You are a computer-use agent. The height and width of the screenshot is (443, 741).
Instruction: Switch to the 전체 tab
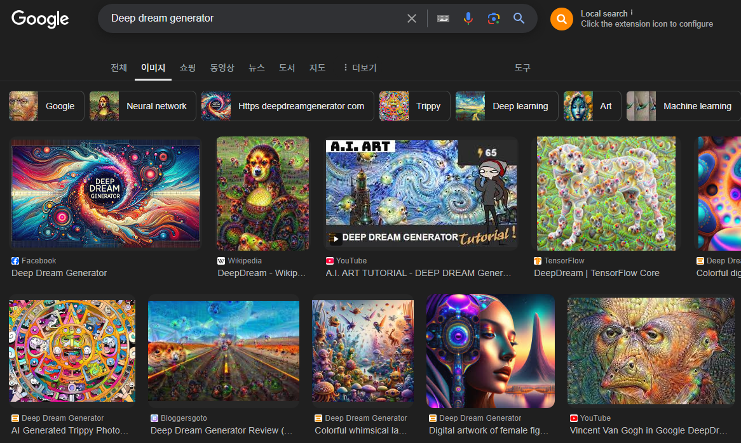coord(119,67)
